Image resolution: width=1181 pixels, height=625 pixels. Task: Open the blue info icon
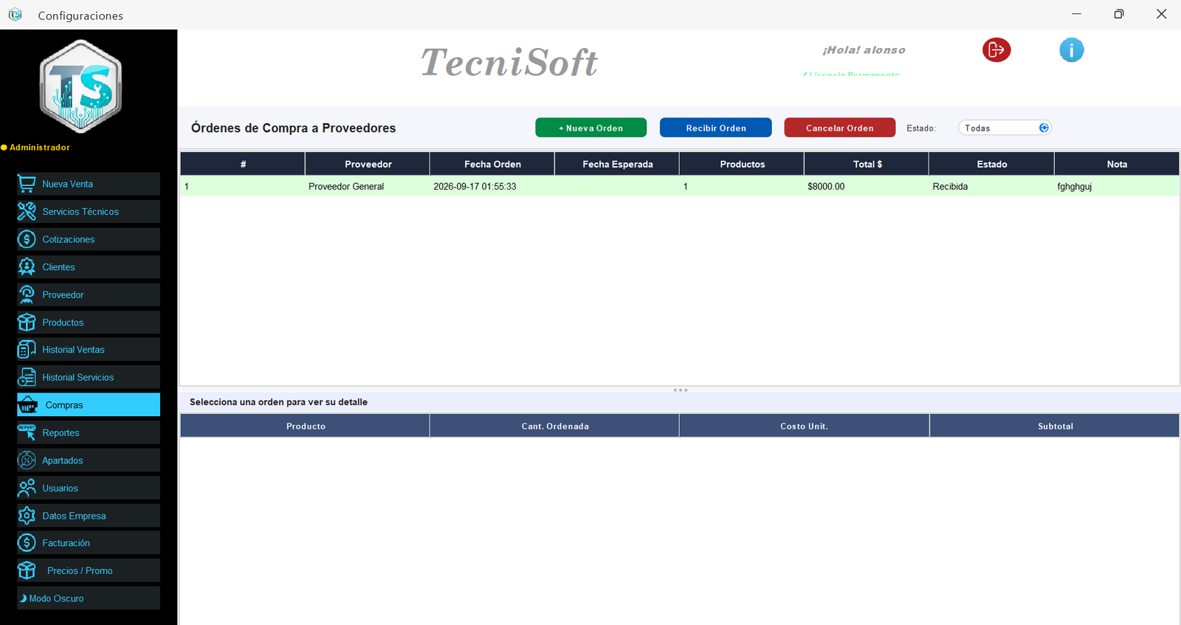pyautogui.click(x=1072, y=50)
